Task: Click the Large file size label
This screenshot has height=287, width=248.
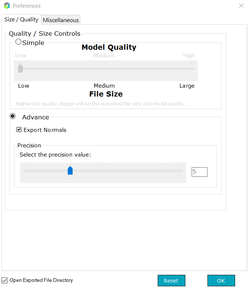Action: click(187, 86)
